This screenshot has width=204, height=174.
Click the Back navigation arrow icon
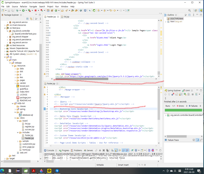pos(115,11)
